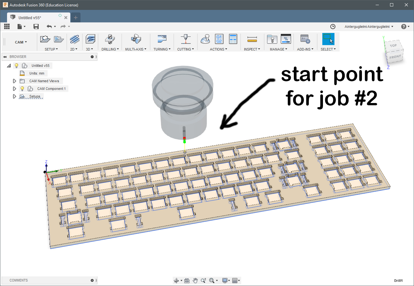Click the Drilling tool icon
Image resolution: width=414 pixels, height=286 pixels.
click(110, 39)
